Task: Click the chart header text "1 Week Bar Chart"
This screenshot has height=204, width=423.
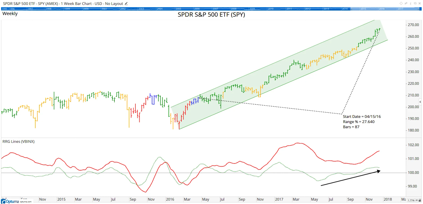Action: click(x=76, y=3)
